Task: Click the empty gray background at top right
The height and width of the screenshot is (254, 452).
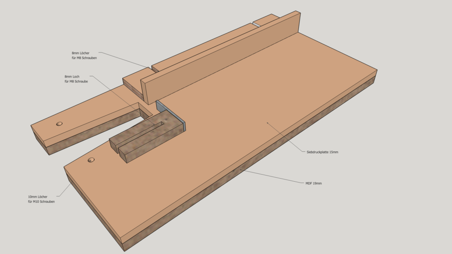Action: pyautogui.click(x=397, y=26)
